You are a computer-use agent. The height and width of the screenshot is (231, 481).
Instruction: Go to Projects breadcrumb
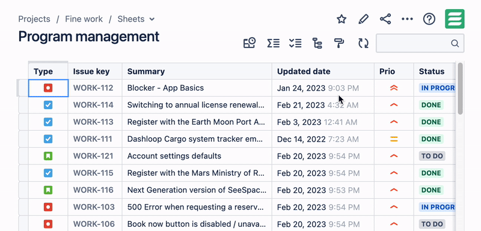pos(34,19)
